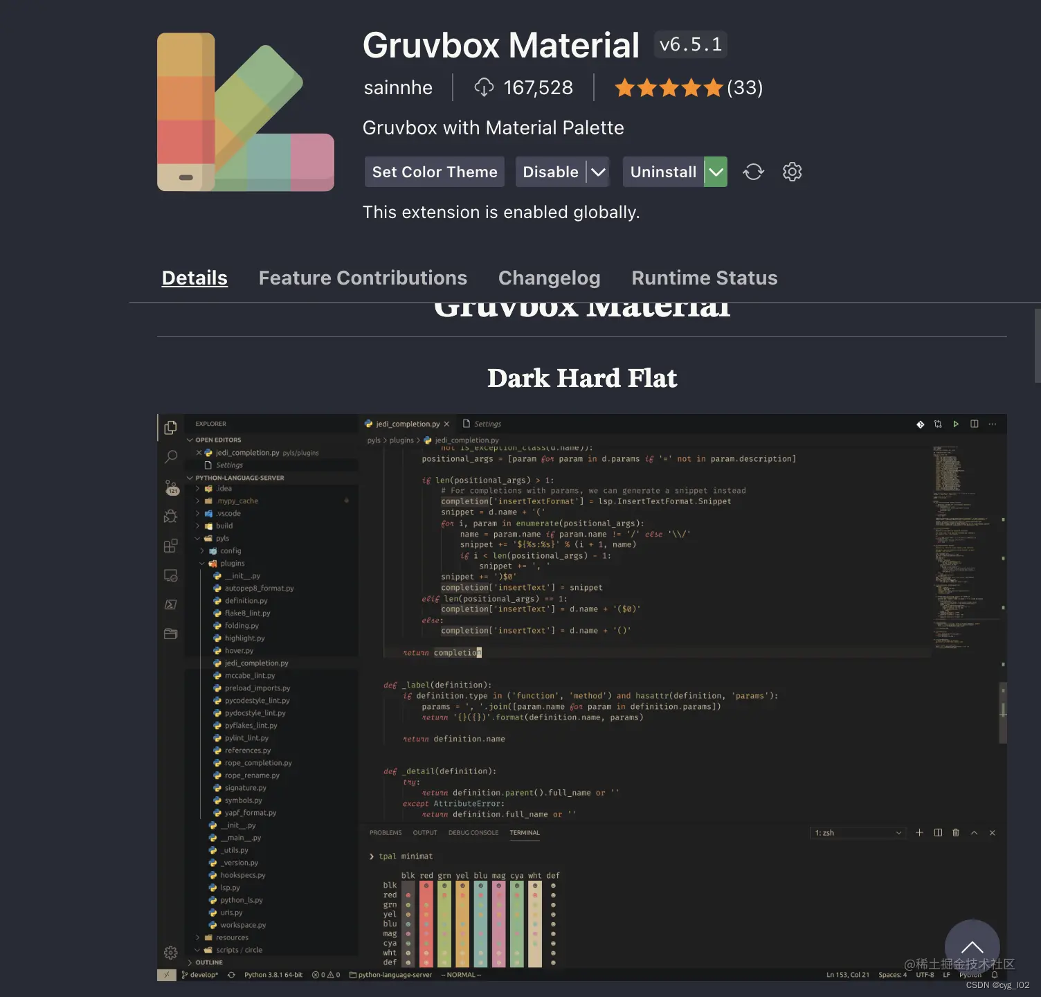Click maximize panel chevron icon in preview
This screenshot has width=1041, height=997.
(x=974, y=833)
